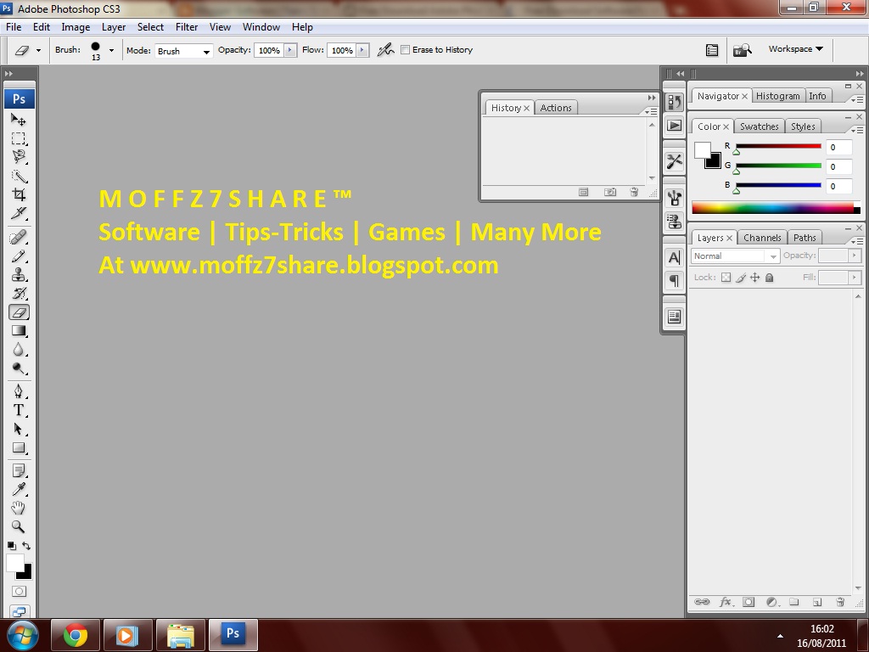This screenshot has width=869, height=652.
Task: Select the Notes tool
Action: [19, 470]
